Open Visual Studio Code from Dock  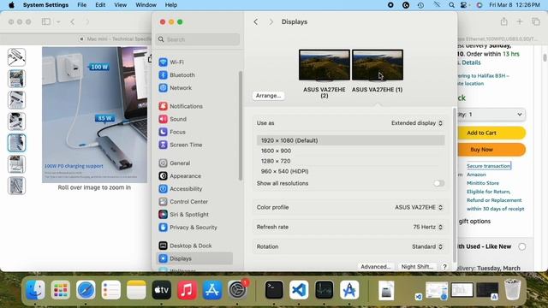point(299,290)
